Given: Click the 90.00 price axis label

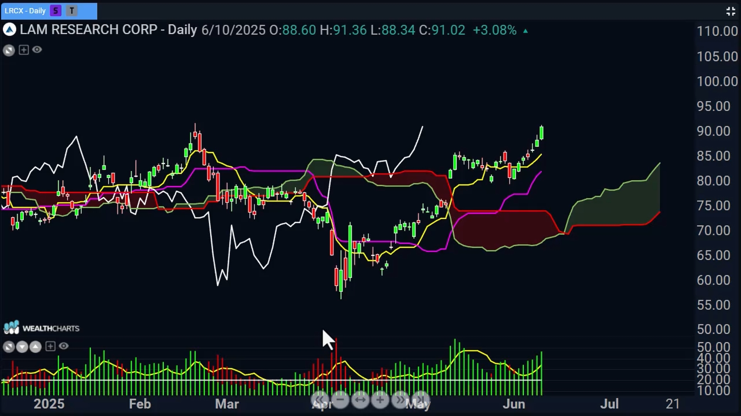Looking at the screenshot, I should click(713, 131).
